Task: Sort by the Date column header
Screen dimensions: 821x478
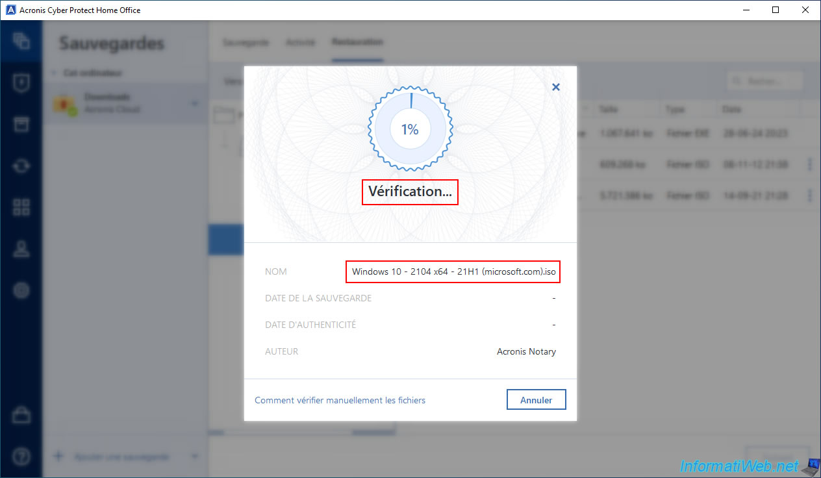Action: click(732, 109)
